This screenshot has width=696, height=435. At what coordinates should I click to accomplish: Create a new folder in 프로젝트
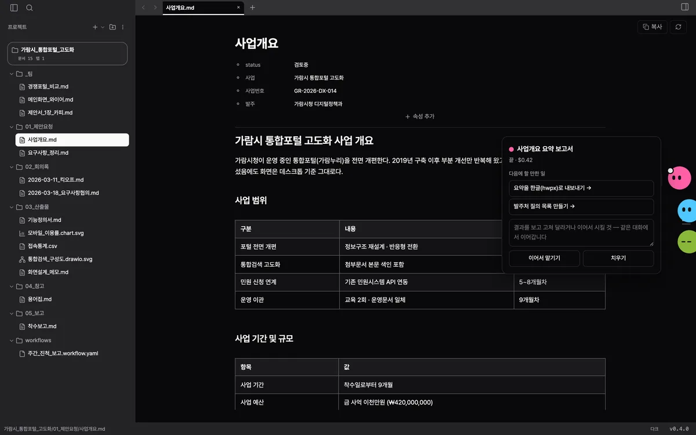click(113, 27)
